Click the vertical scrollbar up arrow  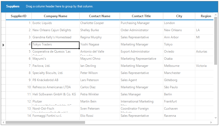pos(216,15)
